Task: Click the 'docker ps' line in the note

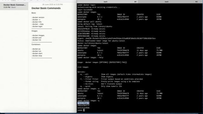Action: pyautogui.click(x=36, y=49)
